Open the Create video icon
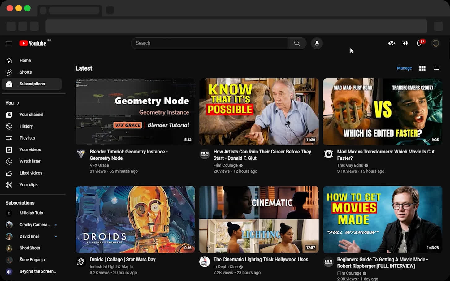 [405, 43]
